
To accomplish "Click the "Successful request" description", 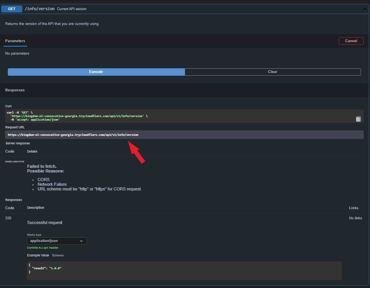I will pyautogui.click(x=44, y=222).
